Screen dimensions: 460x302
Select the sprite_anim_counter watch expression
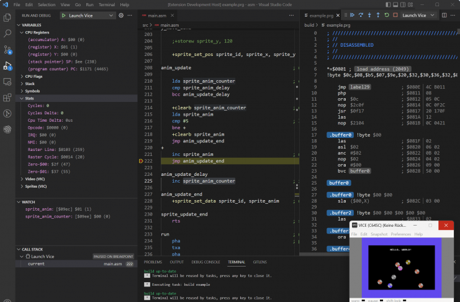pyautogui.click(x=76, y=216)
